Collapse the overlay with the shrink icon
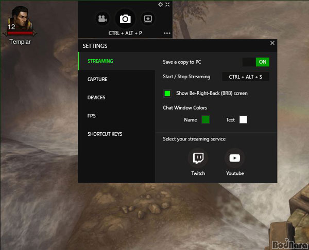This screenshot has height=250, width=309. click(167, 5)
